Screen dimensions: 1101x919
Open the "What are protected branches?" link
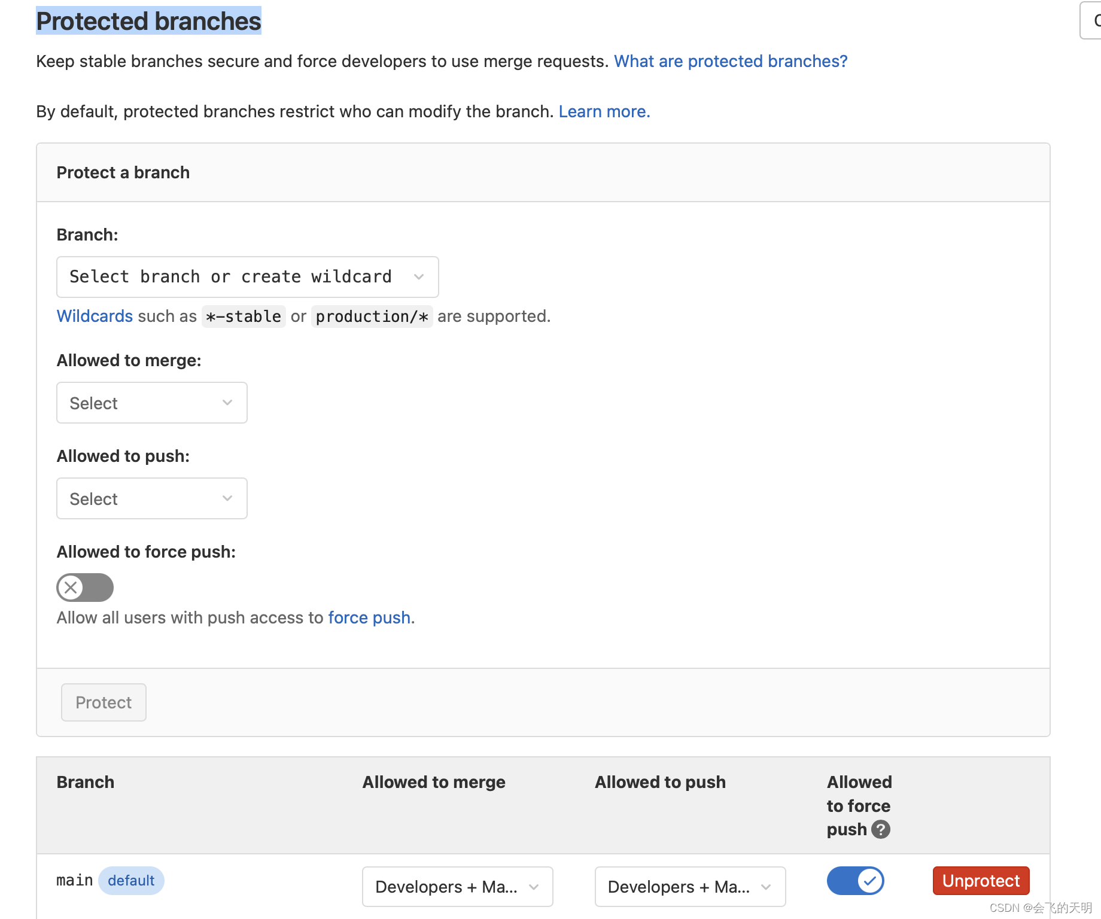730,61
